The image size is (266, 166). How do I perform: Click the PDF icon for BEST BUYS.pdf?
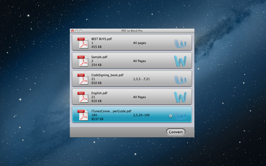pos(82,43)
